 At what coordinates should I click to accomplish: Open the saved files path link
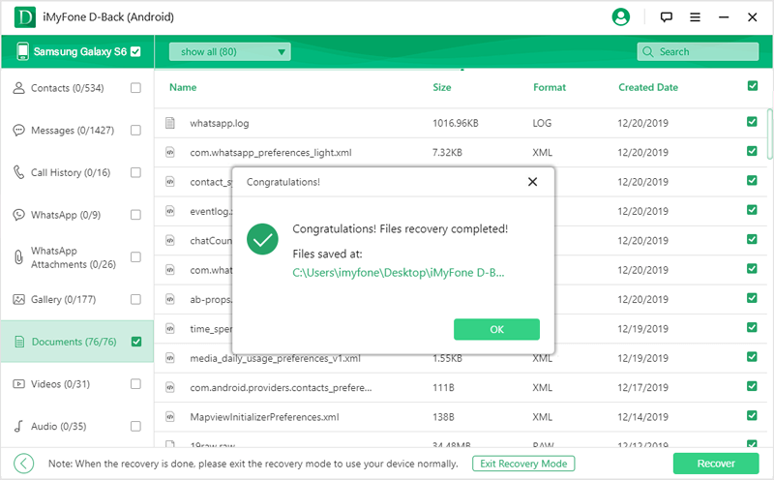pyautogui.click(x=399, y=273)
